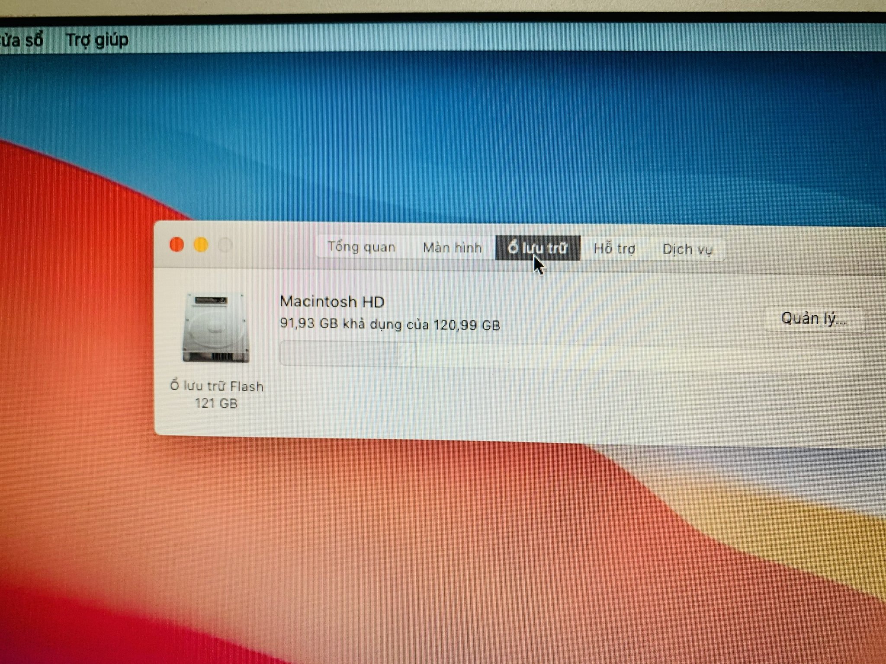Screen dimensions: 886x664
Task: Minimize the window with the yellow button
Action: pyautogui.click(x=201, y=245)
